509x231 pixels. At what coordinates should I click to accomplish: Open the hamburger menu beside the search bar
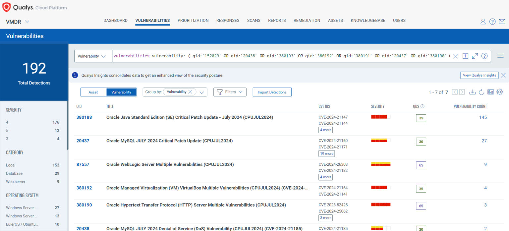click(x=500, y=56)
